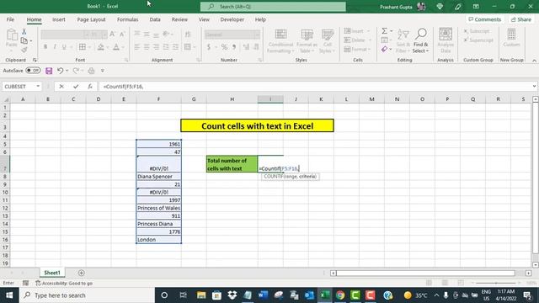Viewport: 539px width, 303px height.
Task: Select the cell containing London
Action: pos(159,239)
